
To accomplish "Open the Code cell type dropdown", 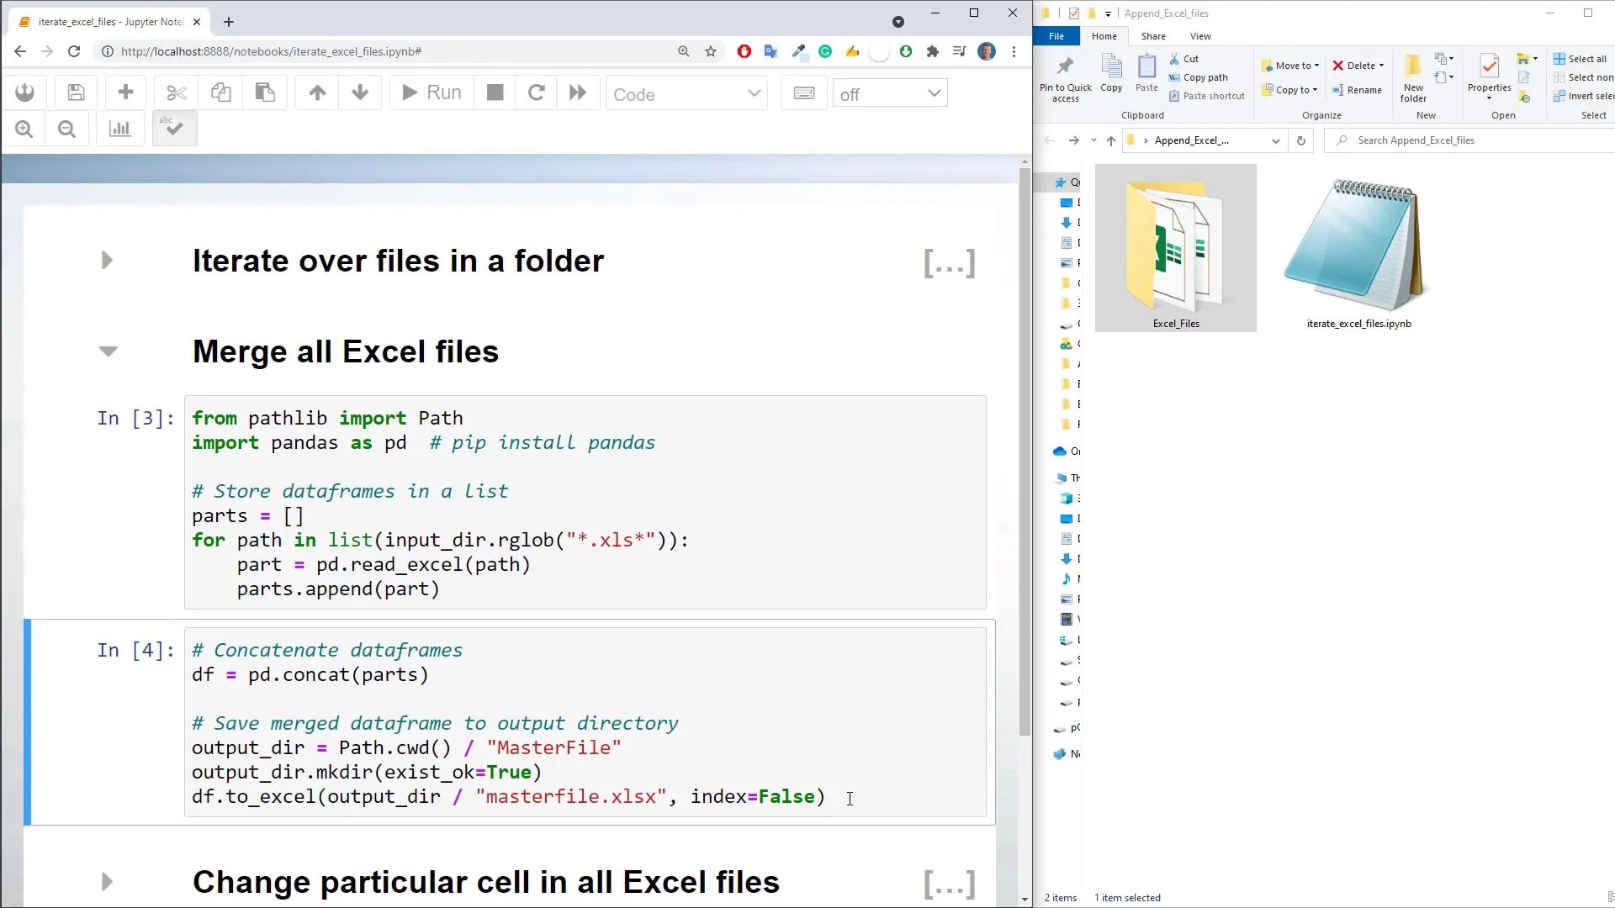I will coord(686,93).
